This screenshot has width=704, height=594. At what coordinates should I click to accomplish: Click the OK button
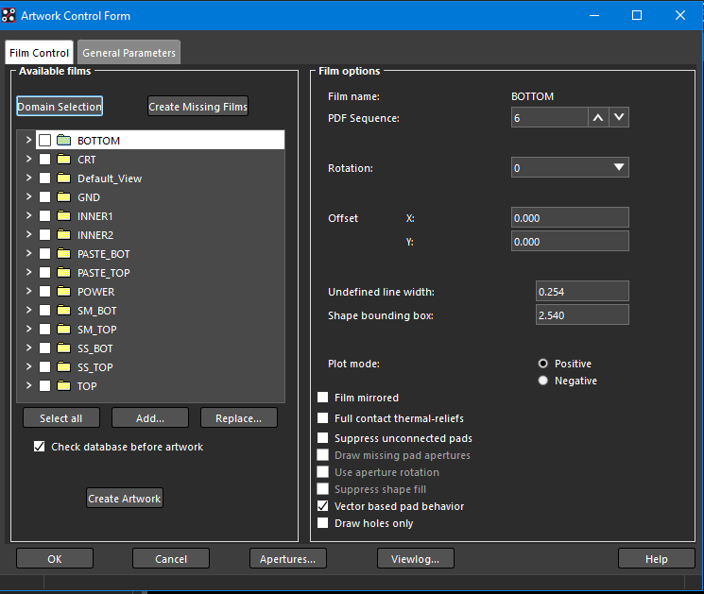(55, 558)
